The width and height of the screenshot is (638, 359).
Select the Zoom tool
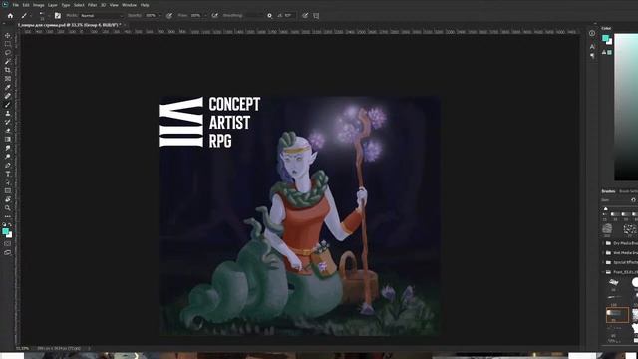[7, 208]
